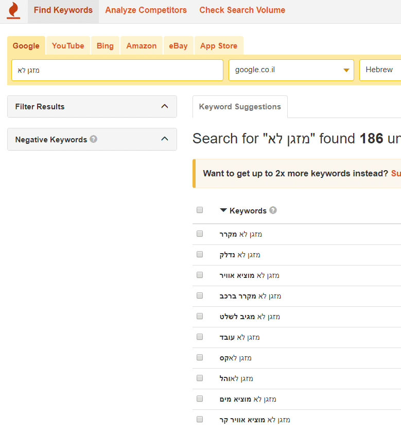Select checkbox for מזגן לאקס
The image size is (401, 430).
(x=200, y=357)
